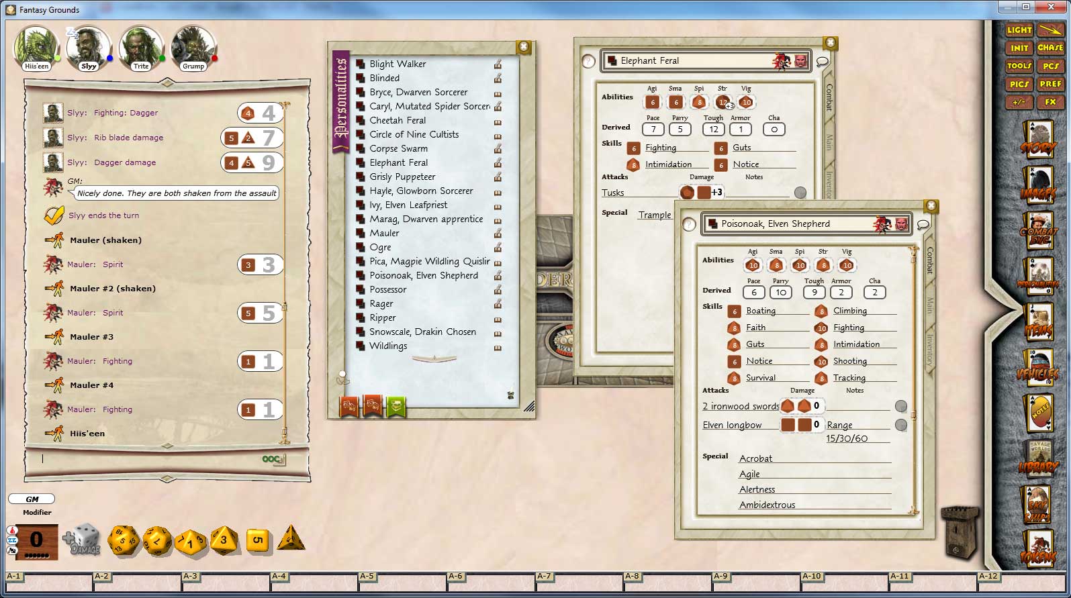The height and width of the screenshot is (598, 1071).
Task: Pick up the d8 die
Action: 224,540
